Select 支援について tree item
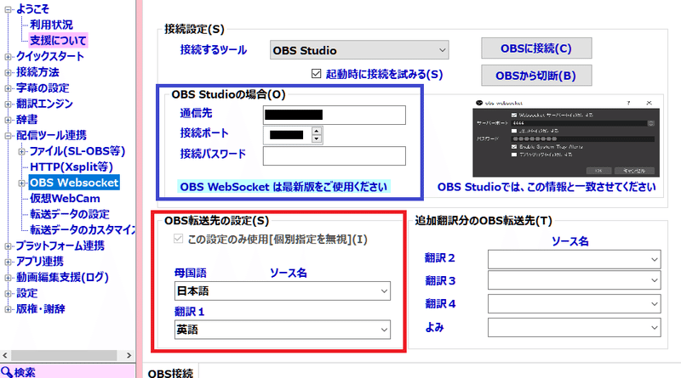The width and height of the screenshot is (681, 378). [x=58, y=40]
